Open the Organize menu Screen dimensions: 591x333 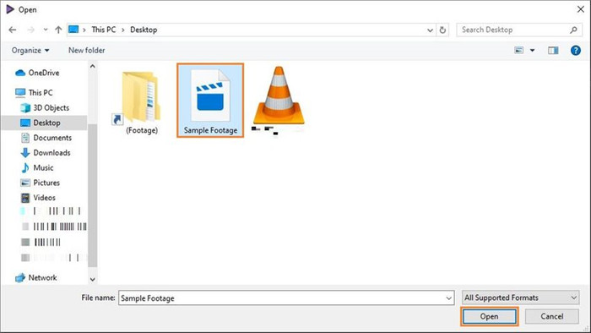[x=30, y=50]
